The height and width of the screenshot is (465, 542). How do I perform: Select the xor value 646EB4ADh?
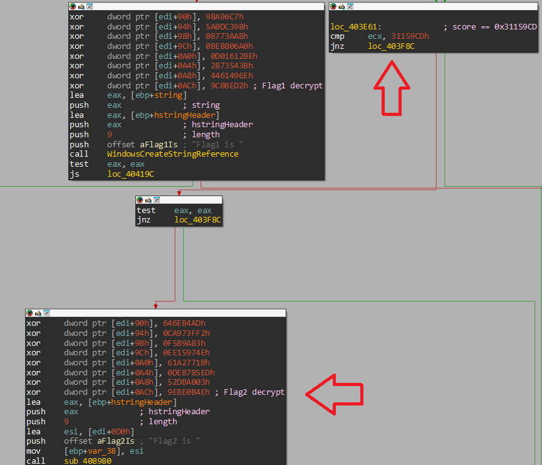coord(184,323)
